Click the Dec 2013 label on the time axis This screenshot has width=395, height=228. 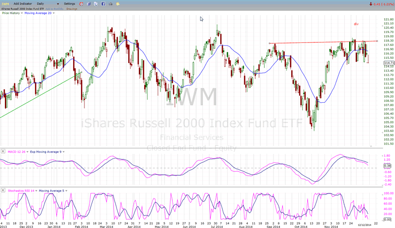pyautogui.click(x=26, y=227)
